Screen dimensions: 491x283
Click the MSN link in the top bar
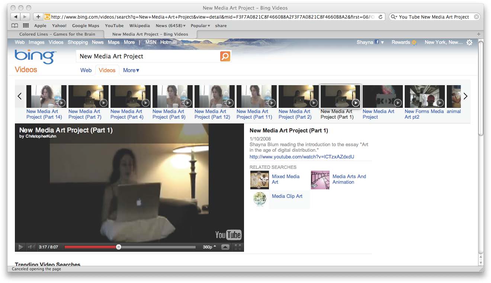tap(151, 42)
